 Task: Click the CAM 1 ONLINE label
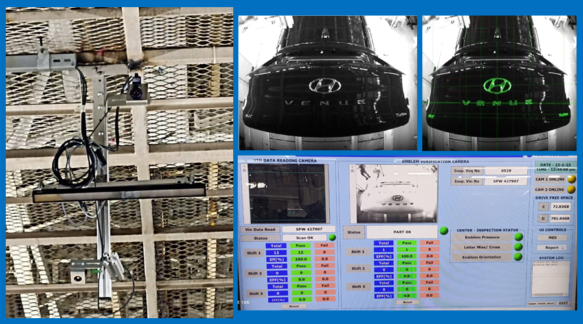coord(550,179)
